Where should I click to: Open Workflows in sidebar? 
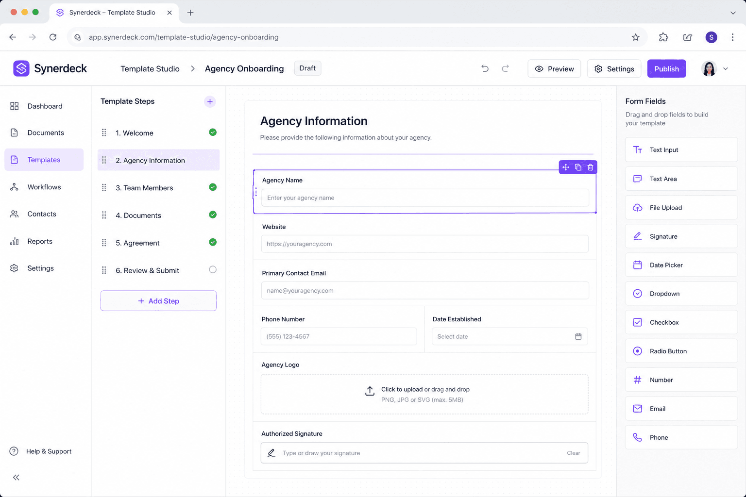[x=44, y=187]
